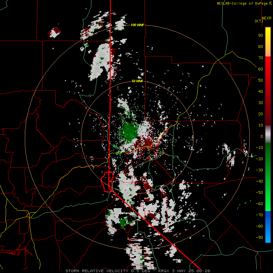
Task: Click the 3 MAY 25 00:26 timestamp
Action: [191, 271]
